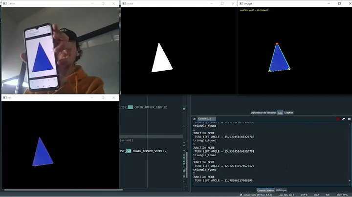Screen dimensions: 352x197
Task: Click the frame window title text
Action: pos(11,3)
